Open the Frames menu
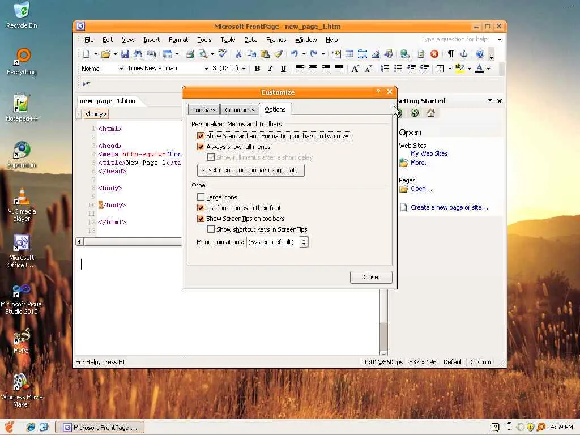The height and width of the screenshot is (435, 580). 276,40
